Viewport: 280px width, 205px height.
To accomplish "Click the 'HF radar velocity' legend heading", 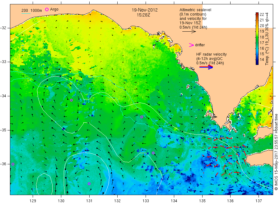I will [212, 54].
